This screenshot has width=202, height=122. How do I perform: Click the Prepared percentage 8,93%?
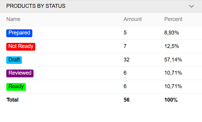172,33
